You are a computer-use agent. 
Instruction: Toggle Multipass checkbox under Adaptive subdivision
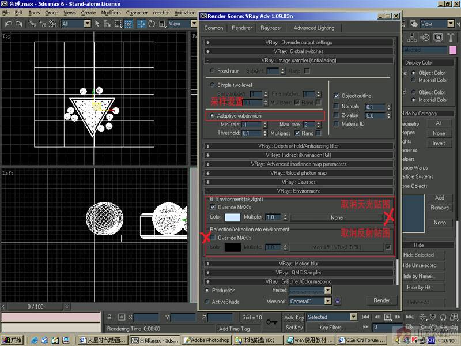click(x=297, y=133)
